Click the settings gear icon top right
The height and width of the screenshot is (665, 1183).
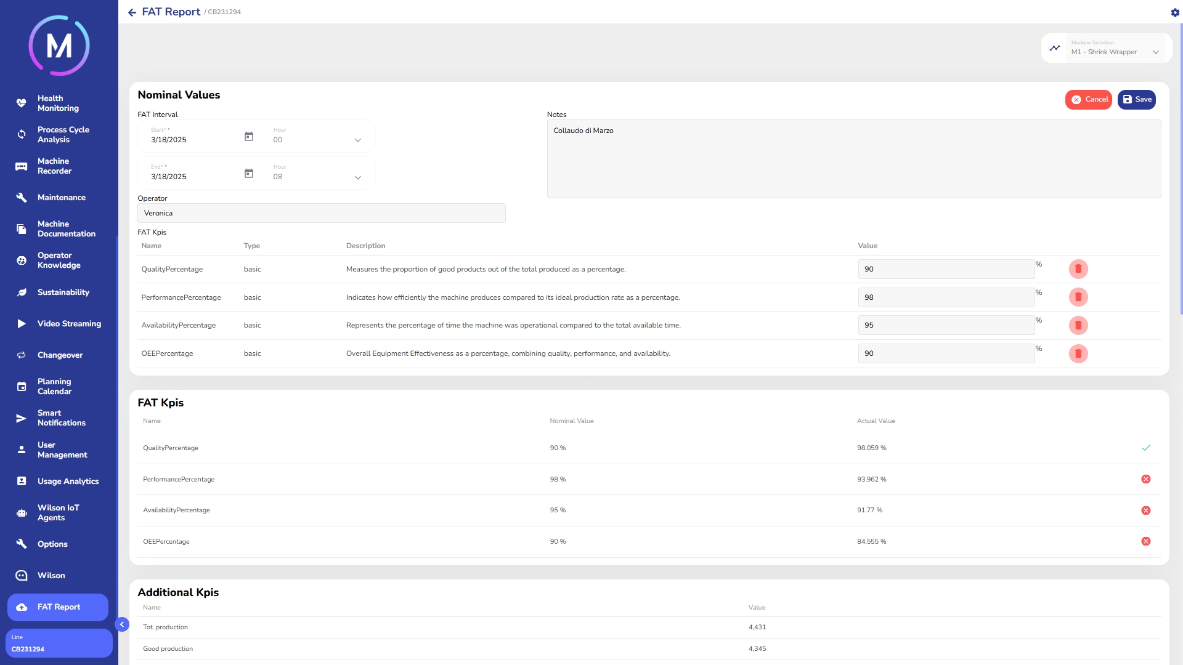pyautogui.click(x=1174, y=12)
